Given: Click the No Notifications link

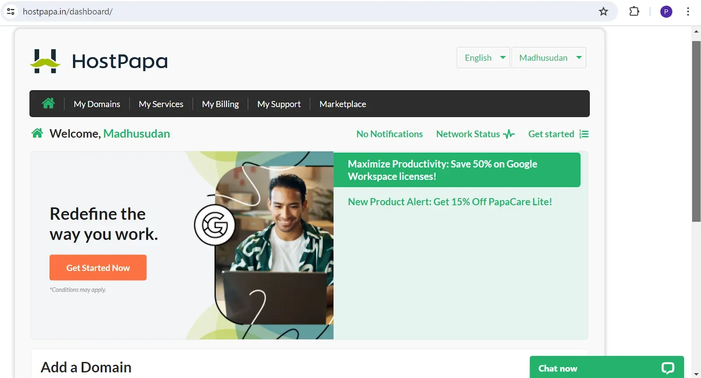Looking at the screenshot, I should click(x=389, y=134).
